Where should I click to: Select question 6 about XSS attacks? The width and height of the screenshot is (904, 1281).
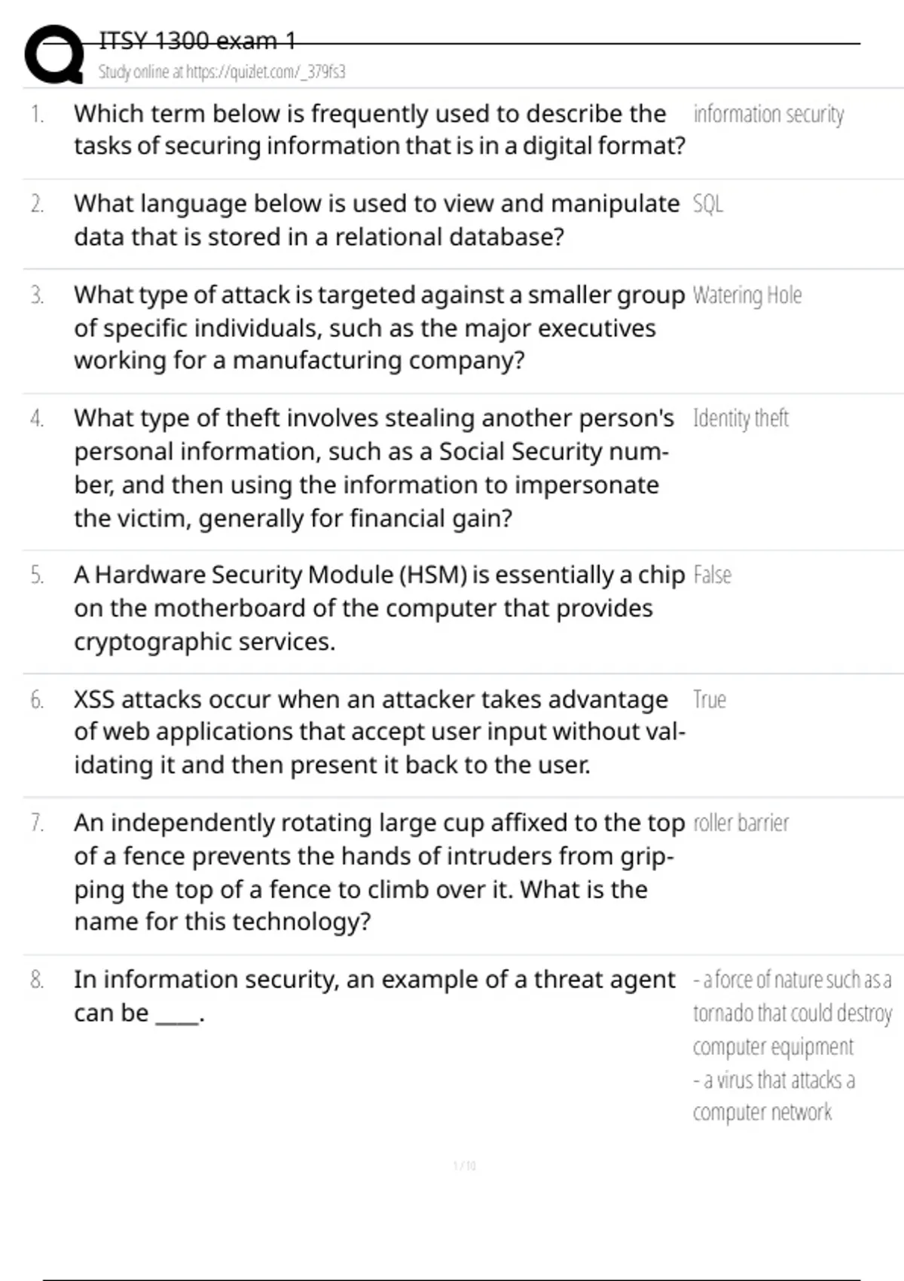380,732
